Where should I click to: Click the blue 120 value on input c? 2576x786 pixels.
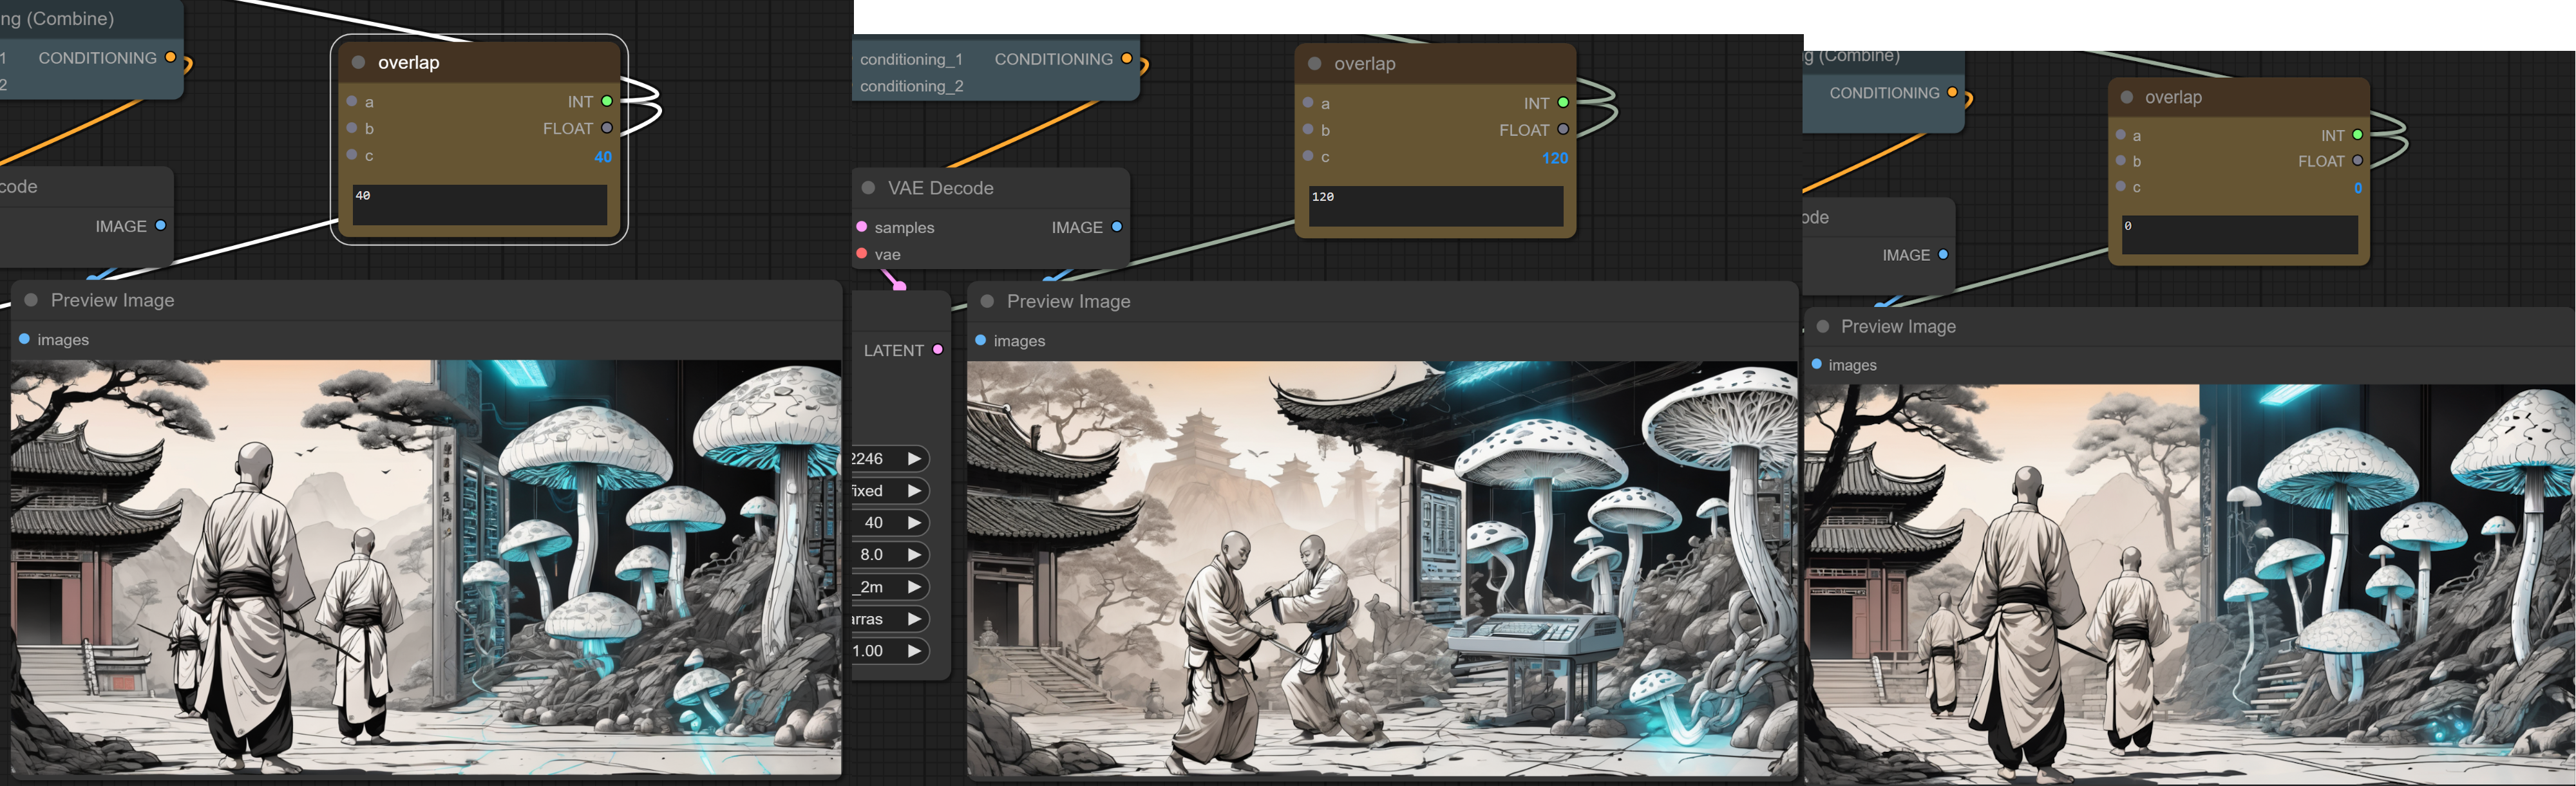tap(1554, 158)
